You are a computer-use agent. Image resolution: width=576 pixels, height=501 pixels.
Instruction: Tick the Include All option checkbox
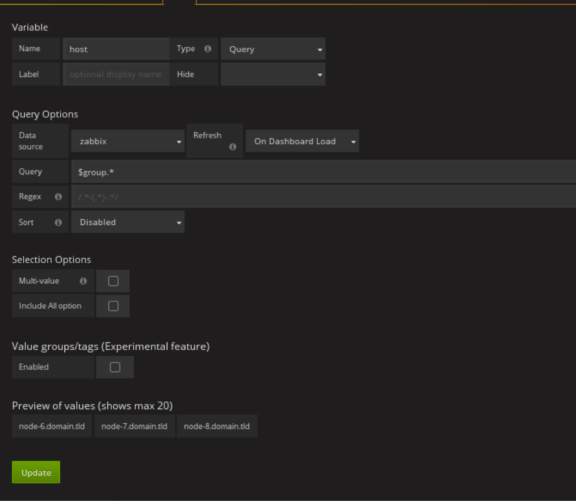click(113, 306)
